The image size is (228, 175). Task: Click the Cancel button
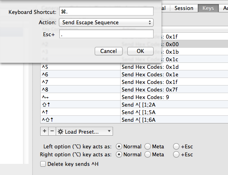[x=109, y=51]
